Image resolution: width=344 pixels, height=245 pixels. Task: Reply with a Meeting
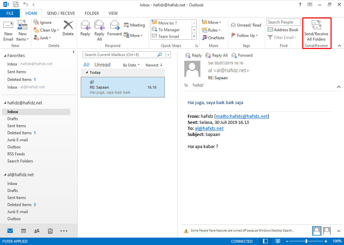click(135, 25)
